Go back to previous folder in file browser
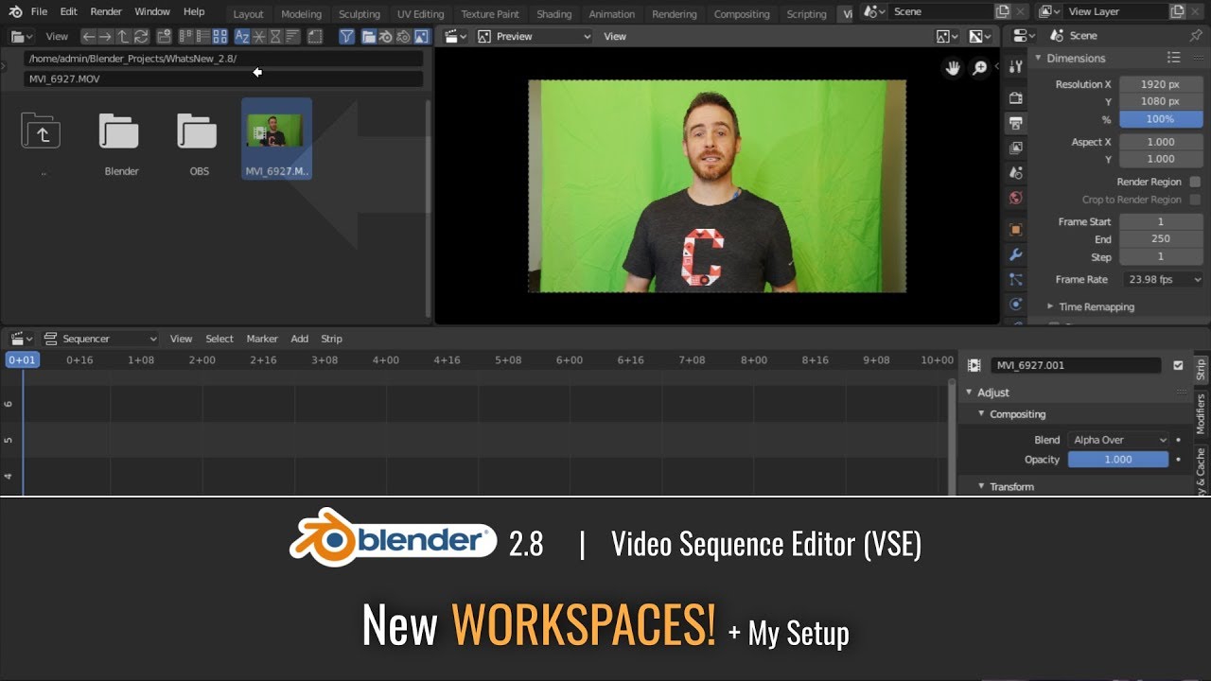 coord(89,36)
